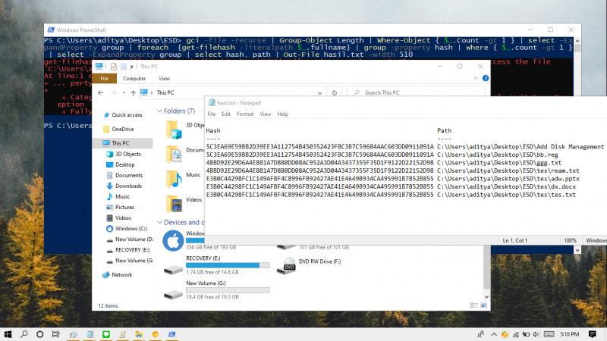
Task: Open address bar history dropdown
Action: pyautogui.click(x=319, y=92)
